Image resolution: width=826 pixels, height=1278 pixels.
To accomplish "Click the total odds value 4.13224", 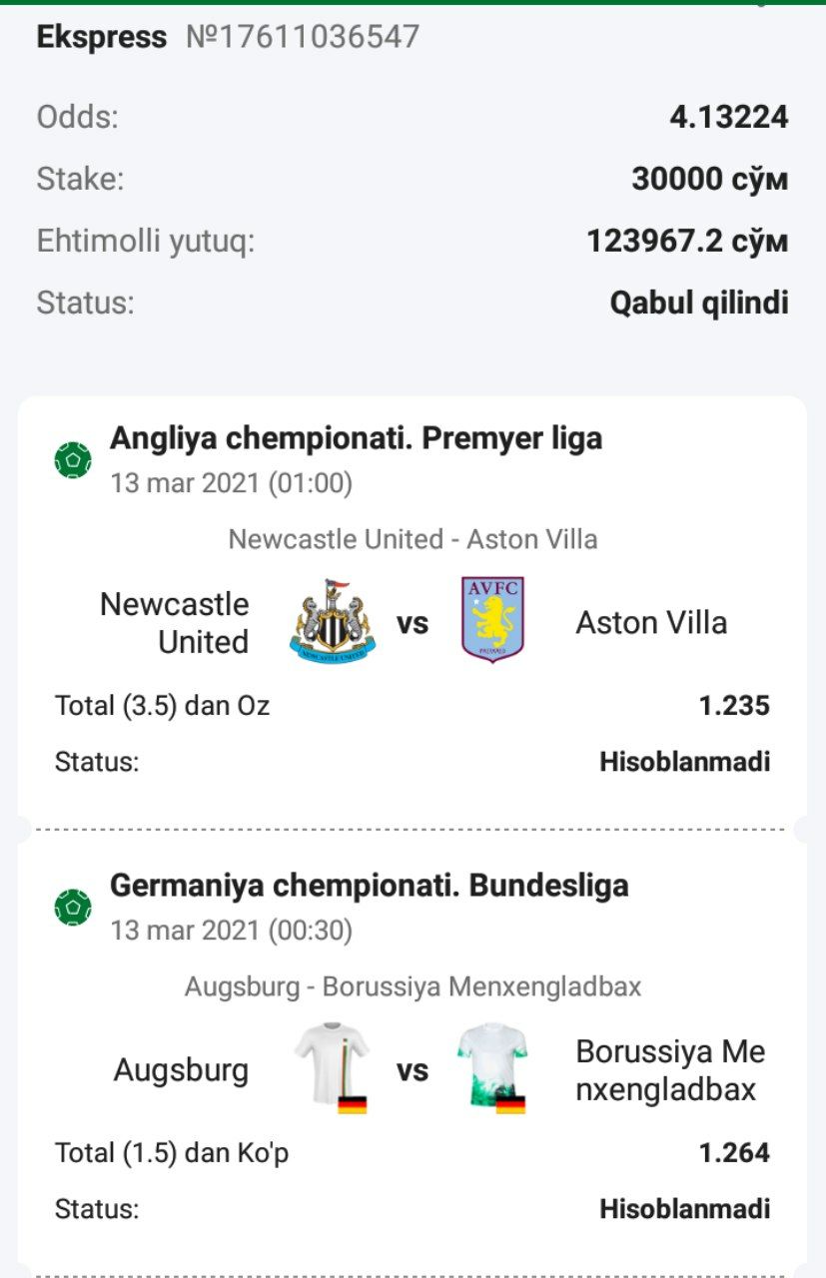I will pyautogui.click(x=728, y=117).
